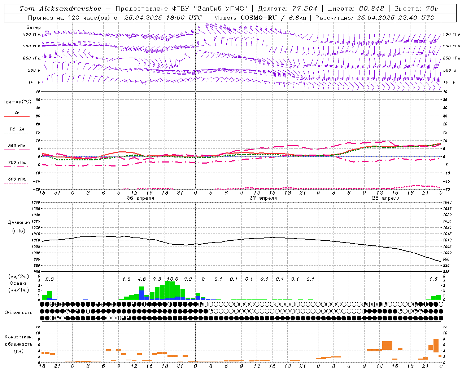The width and height of the screenshot is (462, 369).
Task: Click the Осадки precipitation panel title
Action: coord(18,283)
